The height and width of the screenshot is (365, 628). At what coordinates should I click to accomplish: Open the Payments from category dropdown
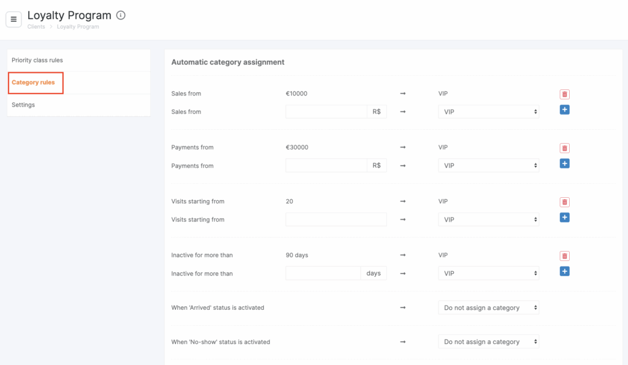click(489, 165)
